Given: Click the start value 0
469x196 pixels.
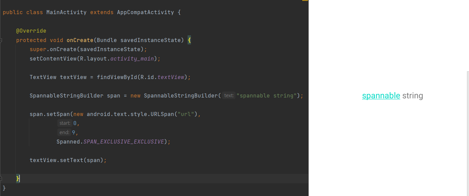Looking at the screenshot, I should 75,123.
